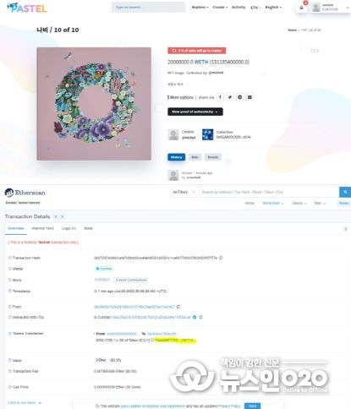
Task: Open the Explore dropdown menu
Action: click(x=200, y=8)
